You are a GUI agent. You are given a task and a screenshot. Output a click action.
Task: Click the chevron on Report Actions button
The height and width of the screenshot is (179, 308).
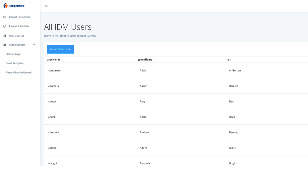click(x=69, y=49)
